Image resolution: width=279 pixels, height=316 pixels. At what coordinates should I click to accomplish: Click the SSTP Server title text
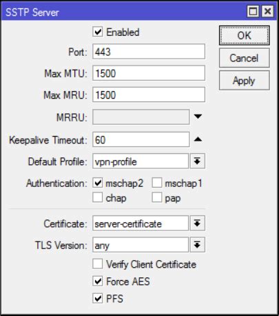[x=32, y=12]
